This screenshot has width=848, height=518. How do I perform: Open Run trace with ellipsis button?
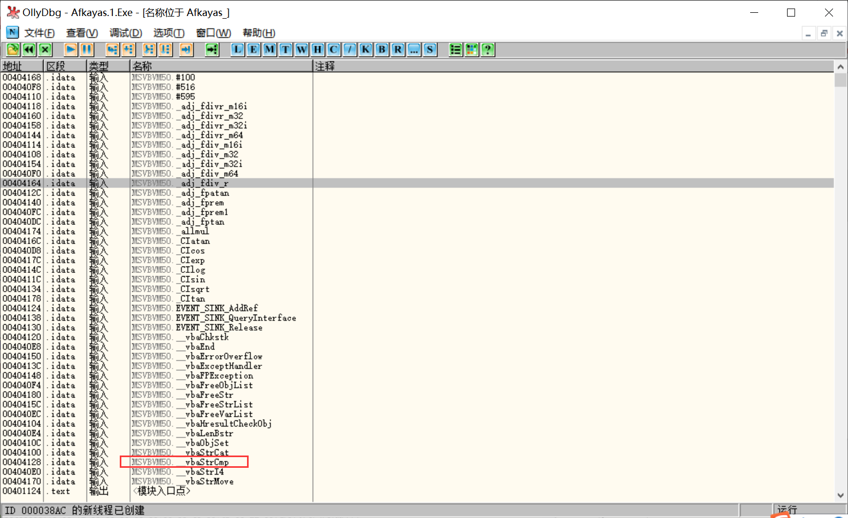(x=414, y=50)
